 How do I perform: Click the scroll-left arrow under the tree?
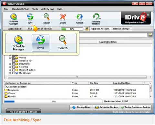coord(6,77)
